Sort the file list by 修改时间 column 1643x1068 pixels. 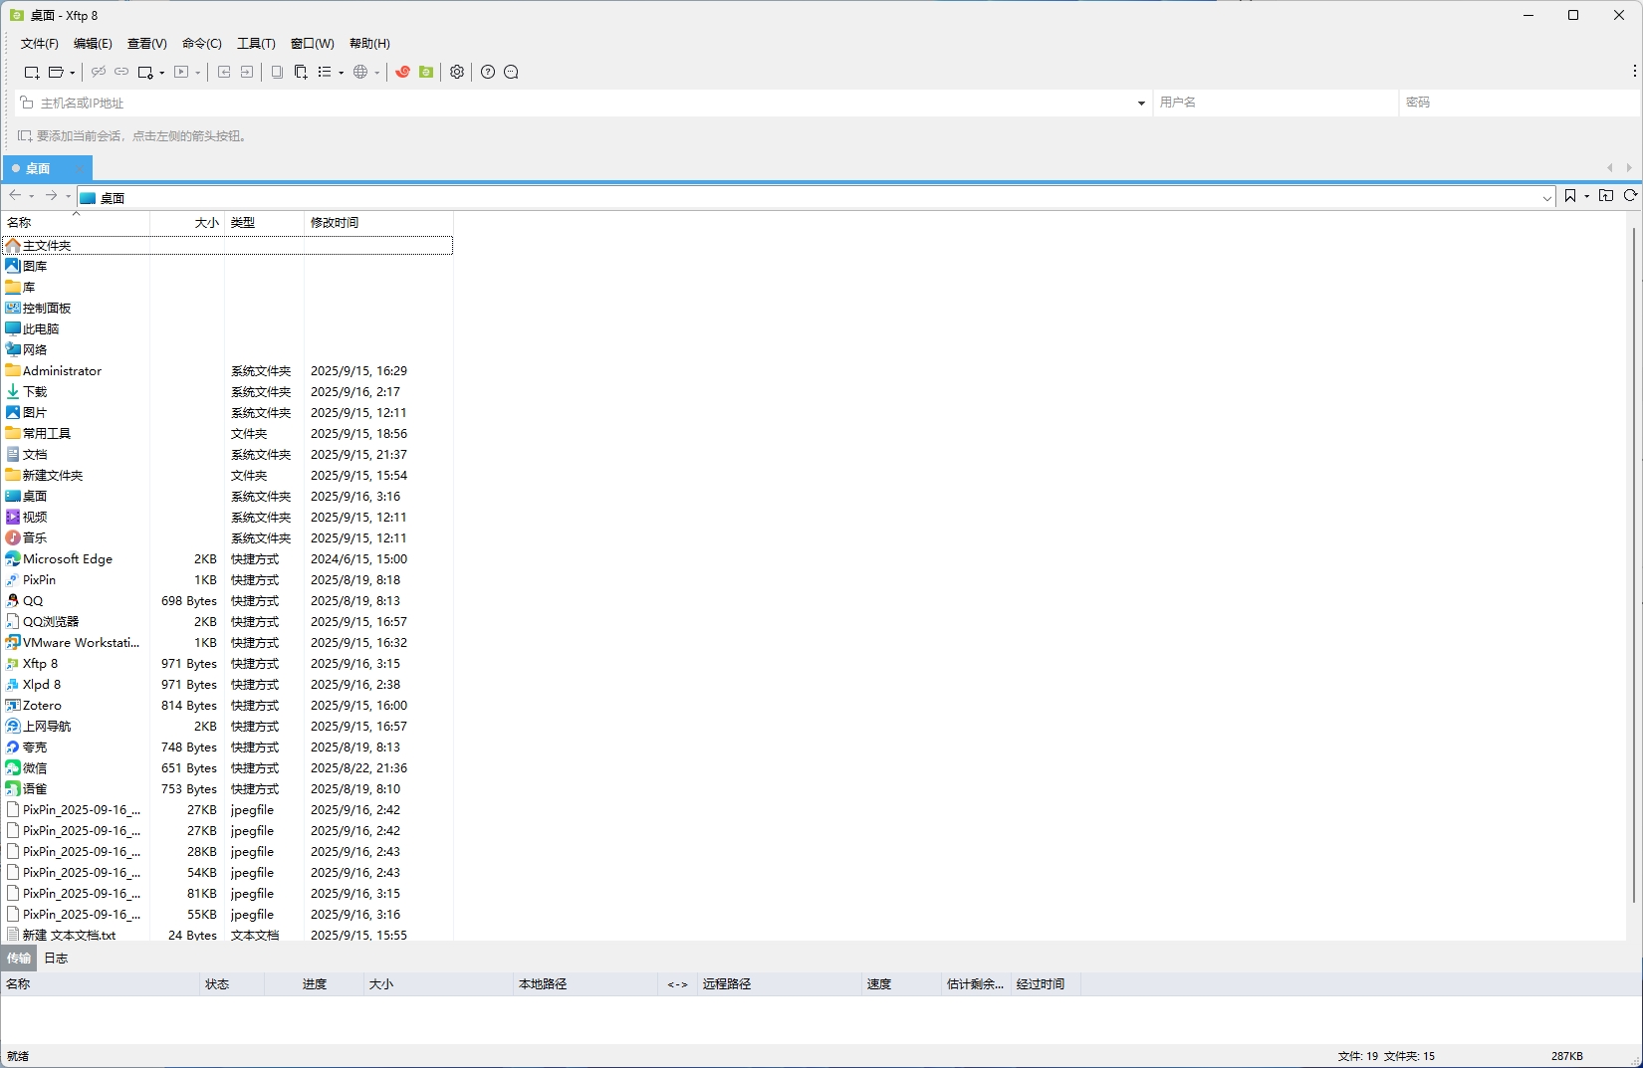tap(335, 222)
